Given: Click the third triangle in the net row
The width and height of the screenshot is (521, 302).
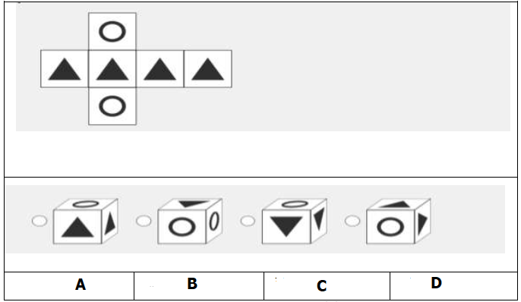Looking at the screenshot, I should coord(159,69).
